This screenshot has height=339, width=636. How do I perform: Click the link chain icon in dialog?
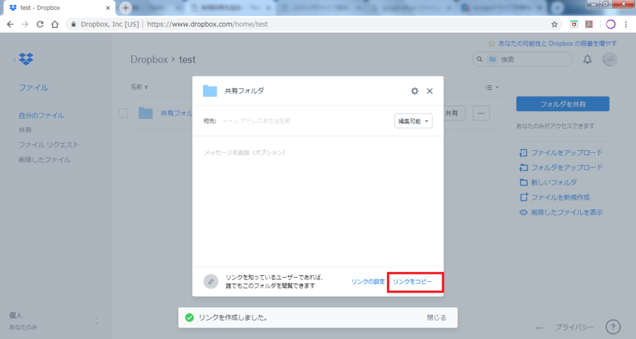pyautogui.click(x=211, y=281)
